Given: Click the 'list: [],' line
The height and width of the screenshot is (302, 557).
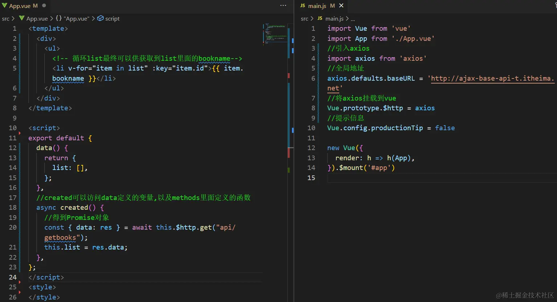Looking at the screenshot, I should (x=70, y=168).
